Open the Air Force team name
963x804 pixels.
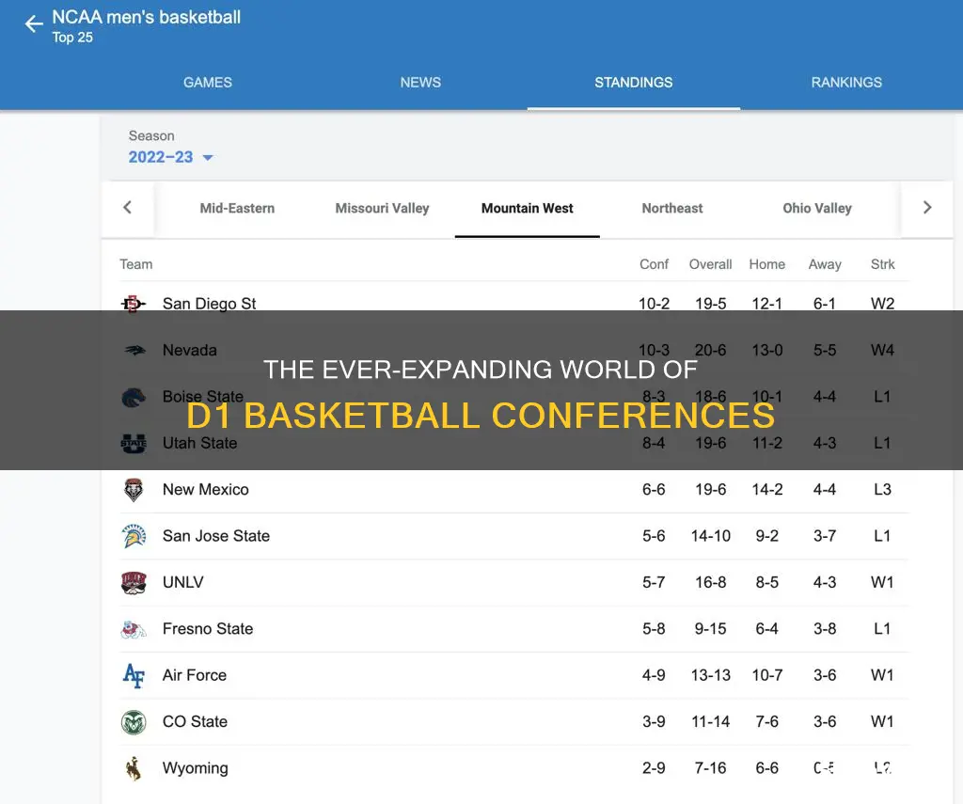tap(195, 675)
